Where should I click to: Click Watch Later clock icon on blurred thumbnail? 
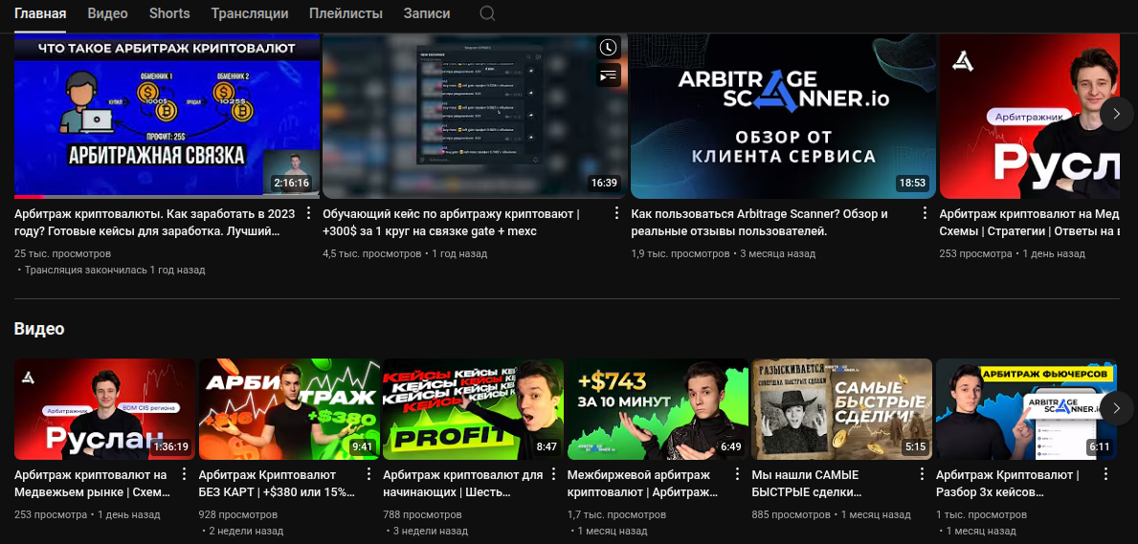[608, 48]
